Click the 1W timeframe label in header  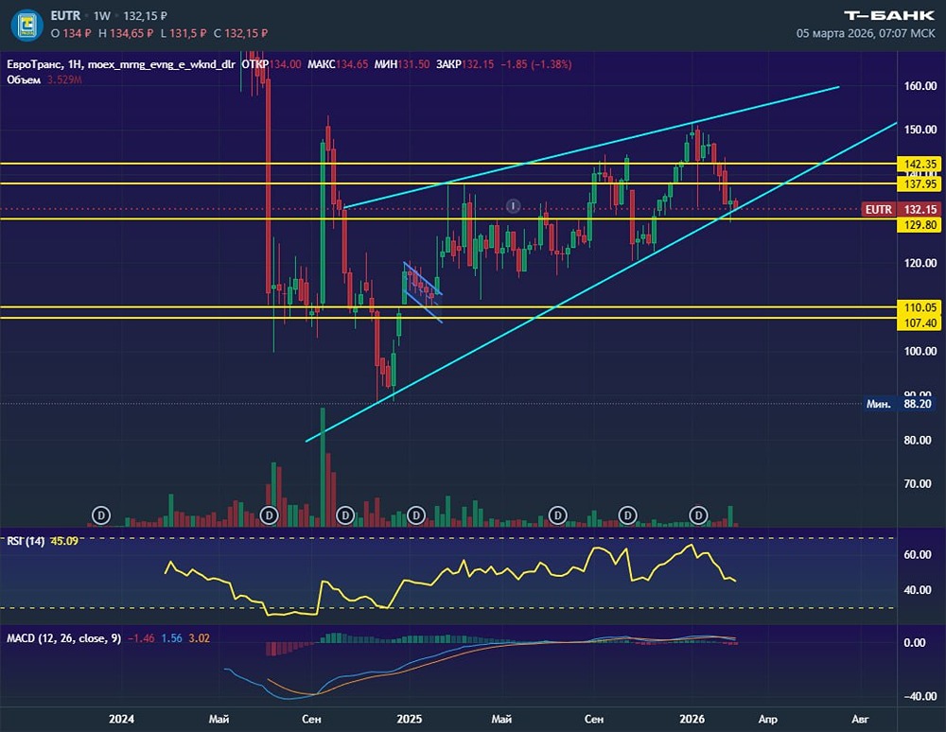tap(102, 16)
